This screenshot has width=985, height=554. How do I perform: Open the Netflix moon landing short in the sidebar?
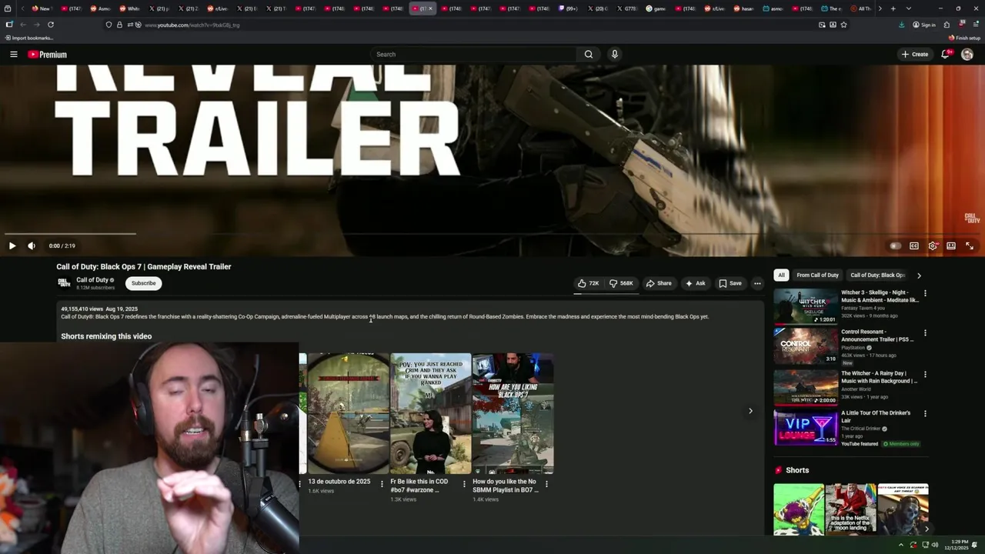point(850,509)
